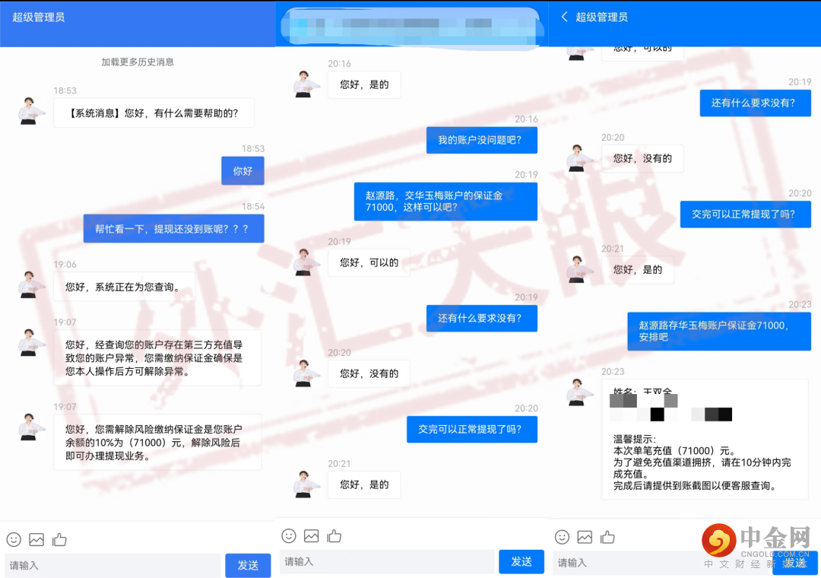
Task: Send a thumbs-up from the left chat panel
Action: click(x=59, y=539)
